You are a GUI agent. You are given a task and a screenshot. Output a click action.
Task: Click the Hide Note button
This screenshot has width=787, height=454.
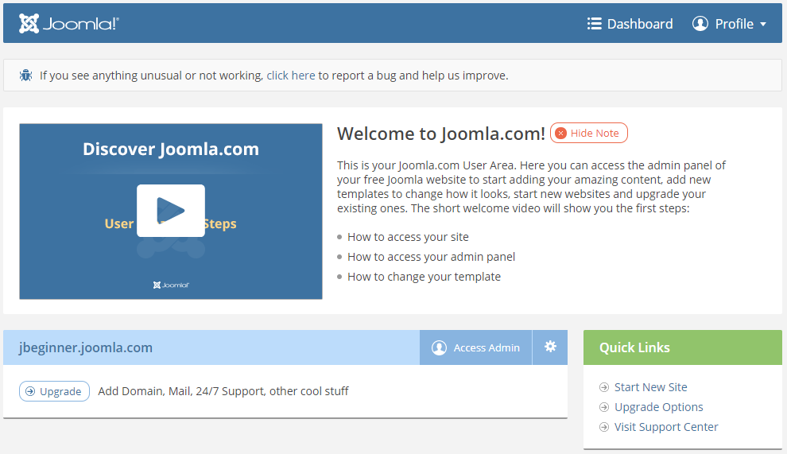(589, 133)
